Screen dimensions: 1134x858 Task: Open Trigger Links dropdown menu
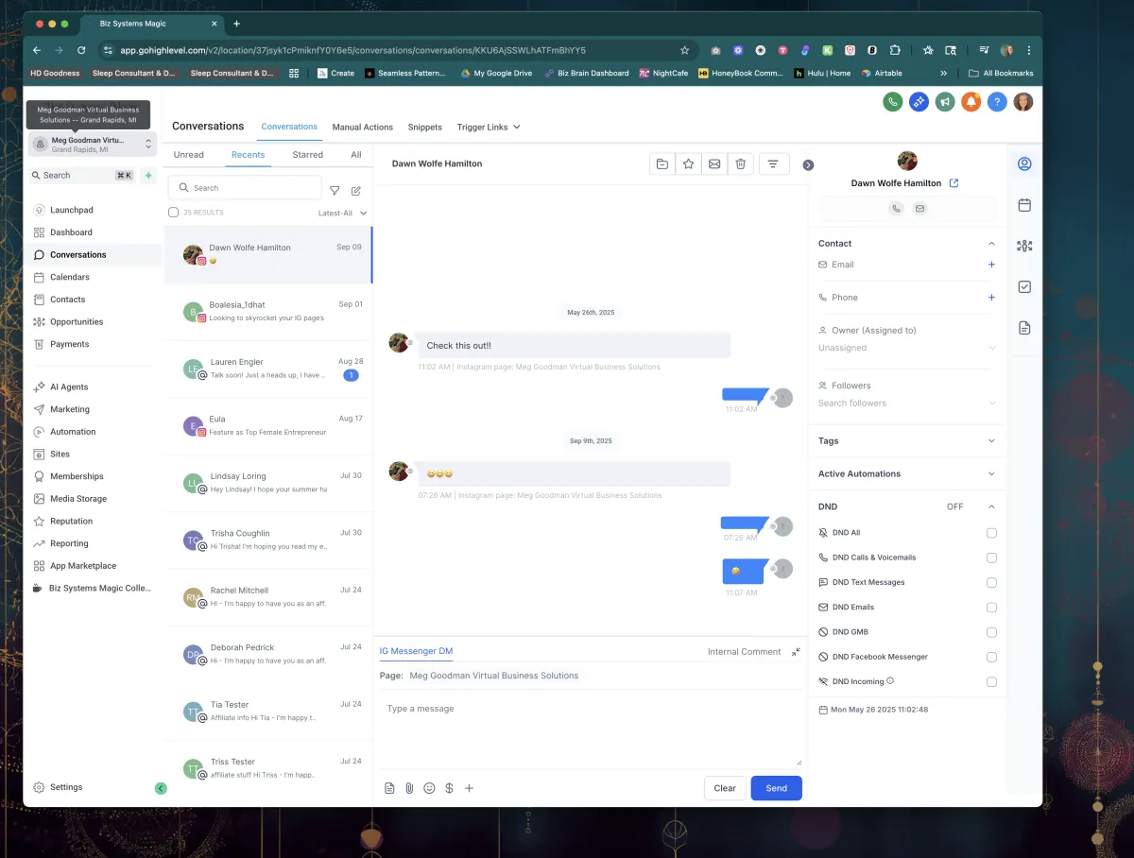coord(489,127)
